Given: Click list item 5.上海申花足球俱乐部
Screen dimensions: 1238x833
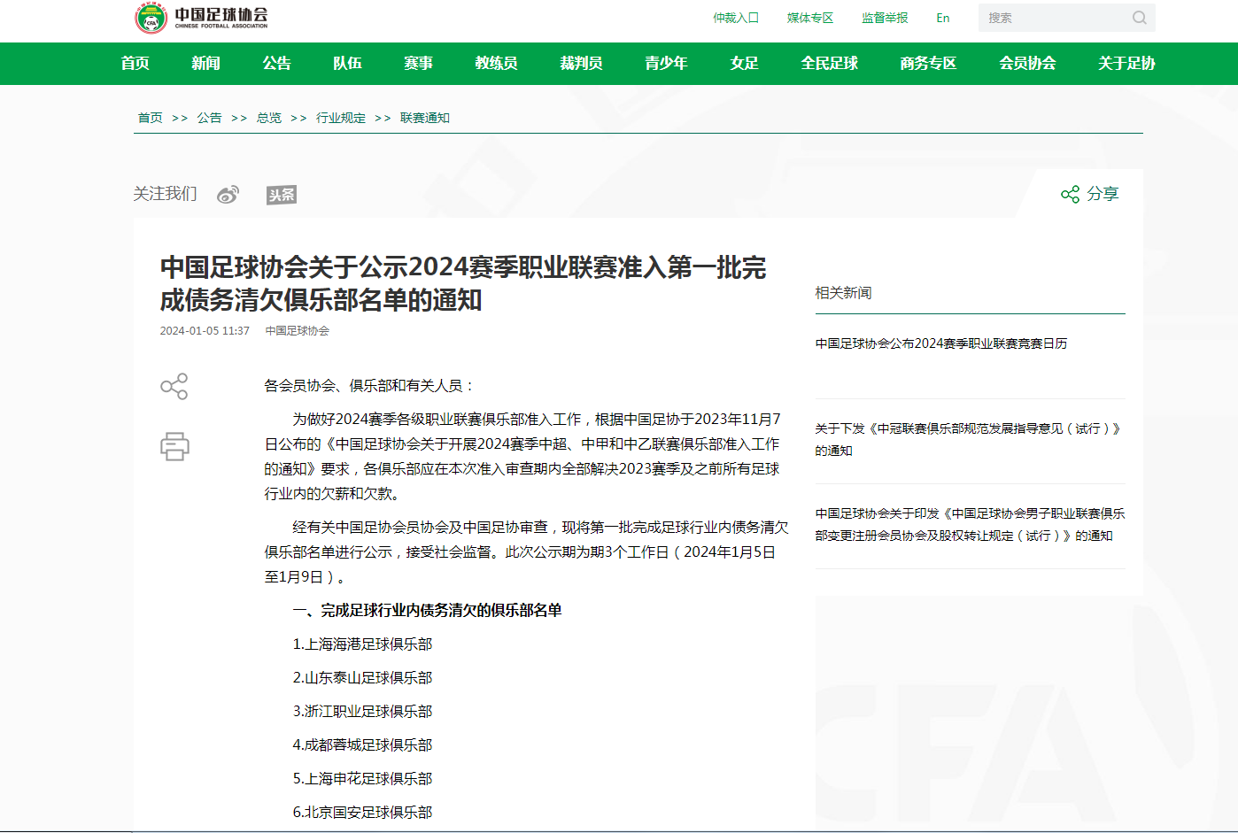Looking at the screenshot, I should click(x=362, y=779).
